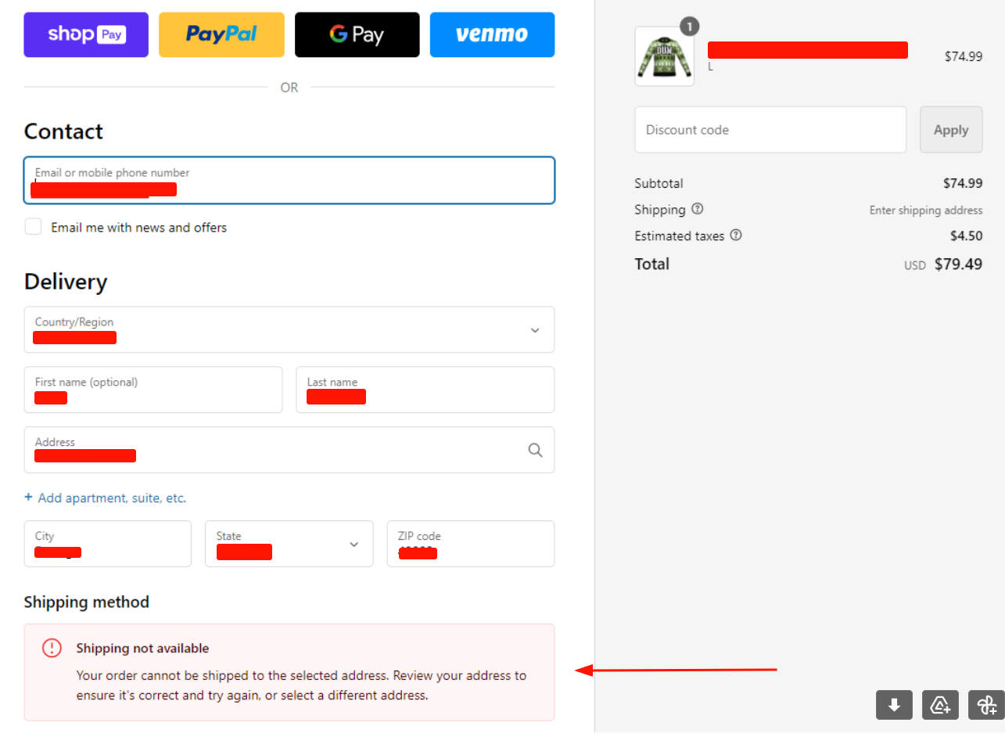Click the Enter shipping address text
This screenshot has height=737, width=1005.
(x=926, y=210)
